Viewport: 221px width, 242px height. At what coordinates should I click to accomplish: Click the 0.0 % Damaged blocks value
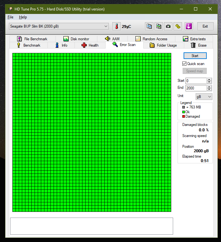(x=204, y=130)
